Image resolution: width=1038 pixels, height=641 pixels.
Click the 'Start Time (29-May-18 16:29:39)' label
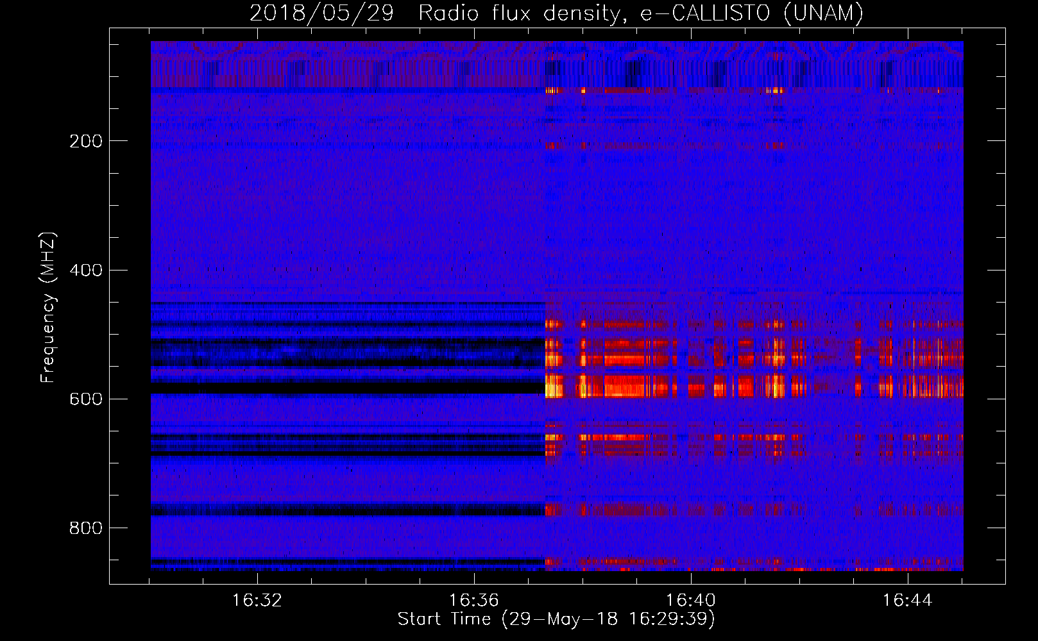(x=556, y=619)
